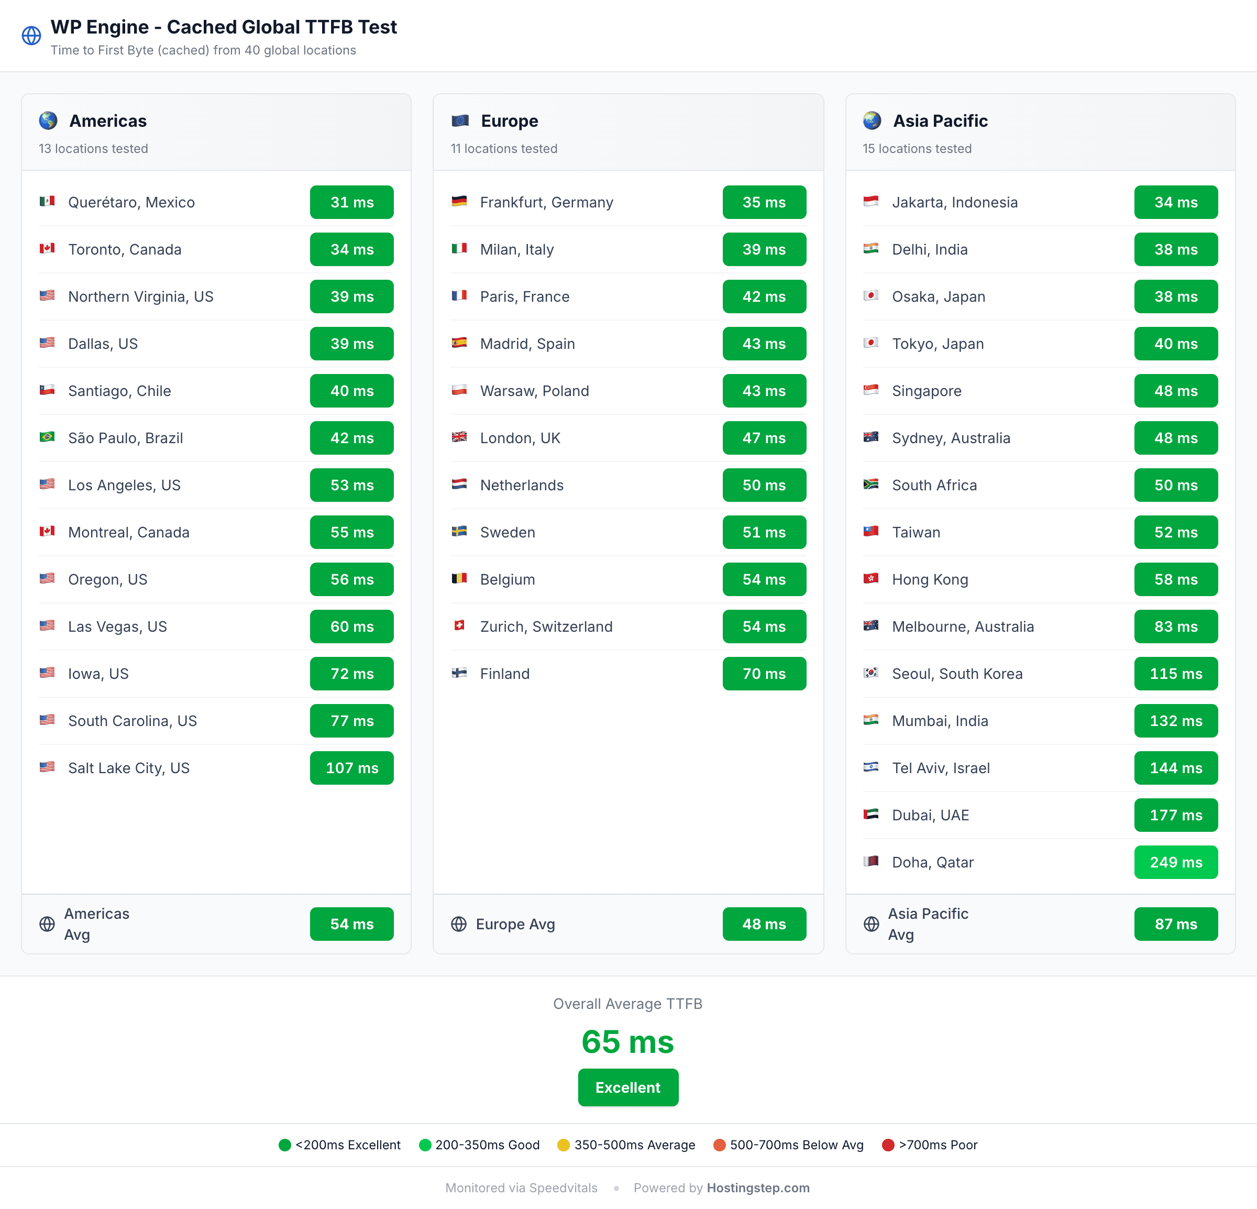Click the globe icon beside the page title
This screenshot has width=1257, height=1209.
tap(31, 36)
